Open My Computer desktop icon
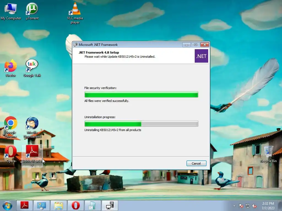This screenshot has width=282, height=211. [11, 11]
